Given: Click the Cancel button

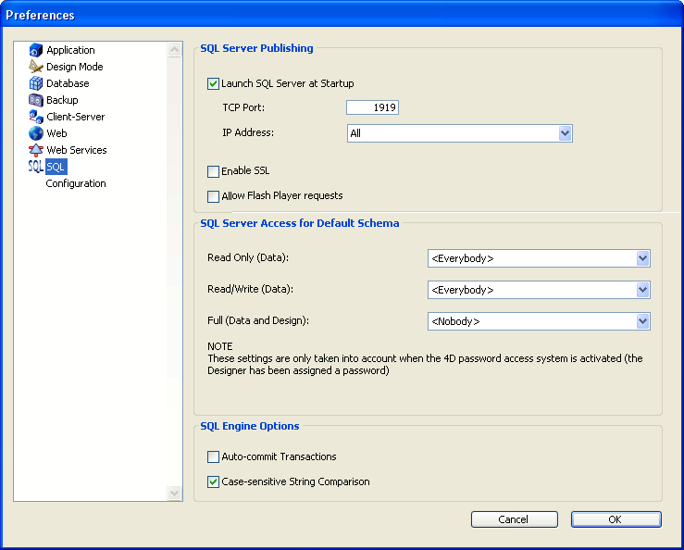Looking at the screenshot, I should (x=514, y=519).
